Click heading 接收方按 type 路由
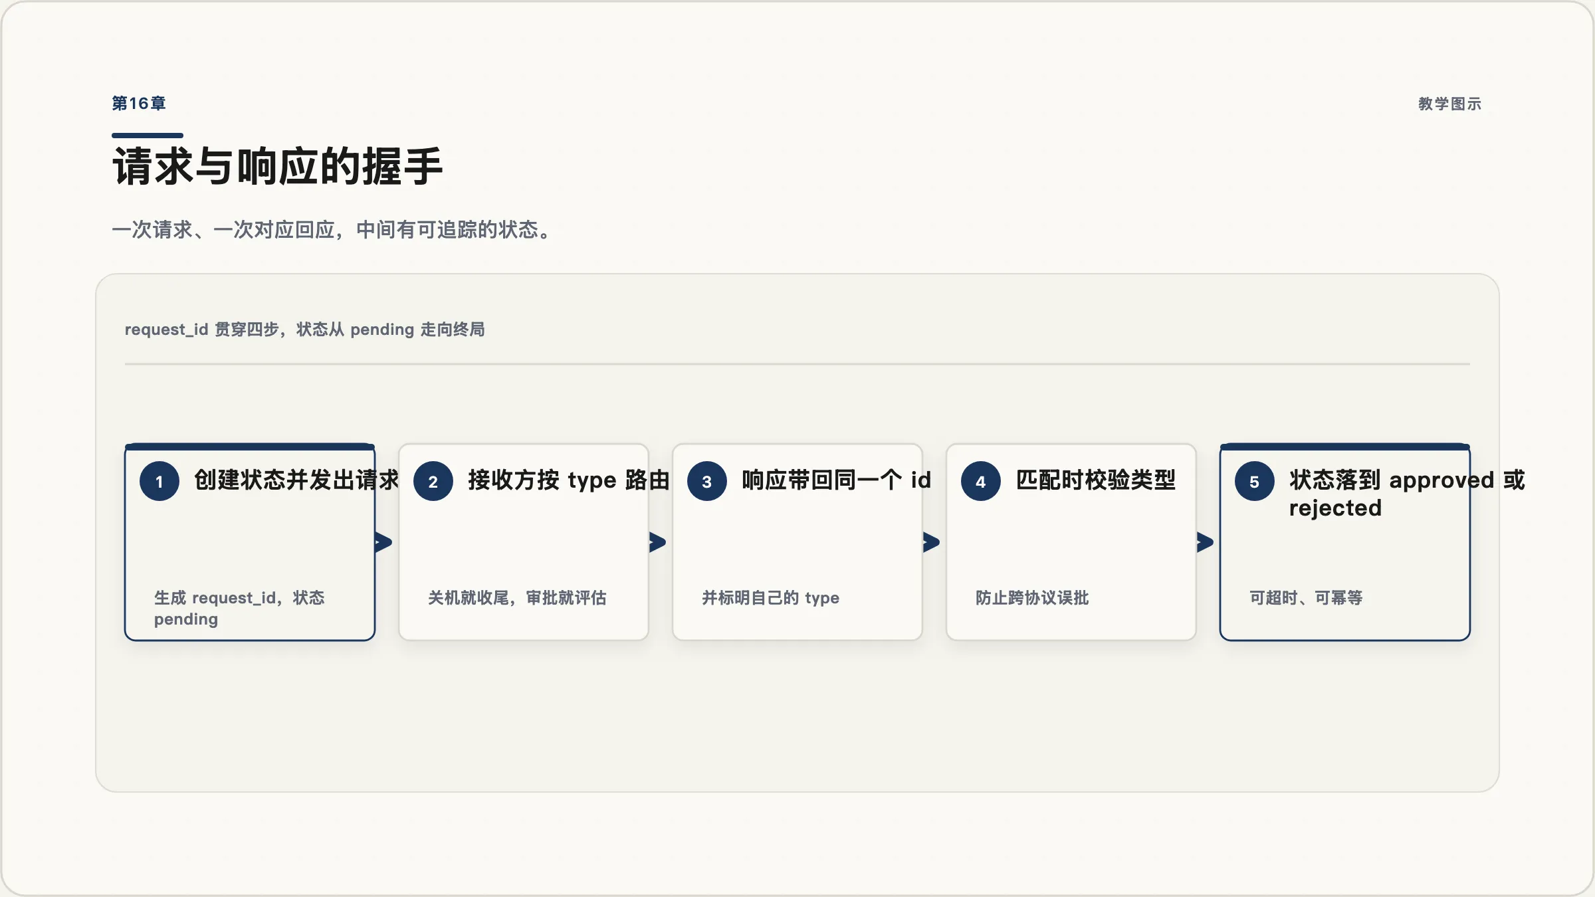 click(x=569, y=480)
